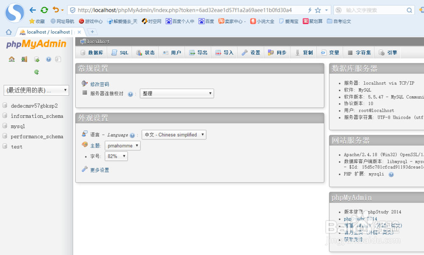
Task: Click the lightning speed-mode icon in address bar
Action: (x=310, y=10)
